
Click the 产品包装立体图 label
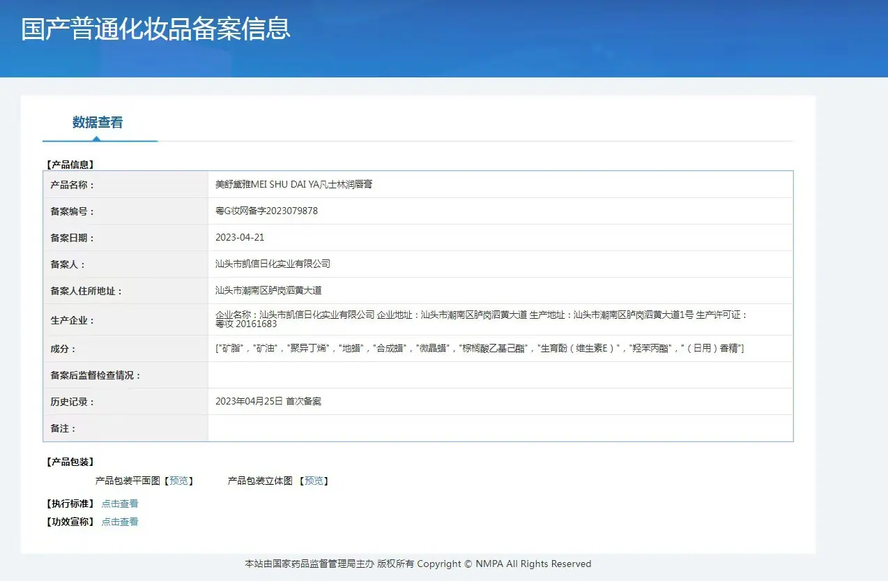(260, 481)
